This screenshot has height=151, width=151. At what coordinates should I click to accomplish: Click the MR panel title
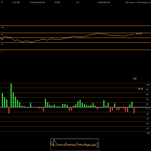point(135,79)
